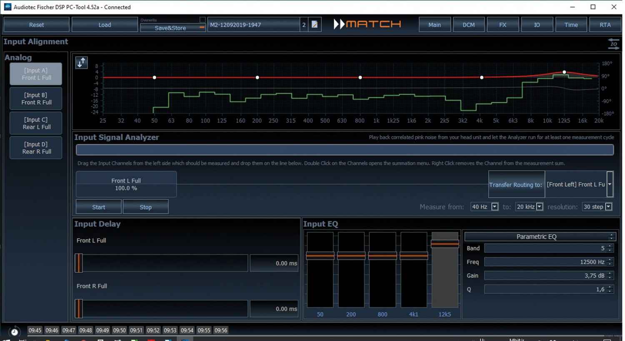Open the measure-to 20 kHz dropdown
Viewport: 625px width, 341px height.
pyautogui.click(x=540, y=207)
